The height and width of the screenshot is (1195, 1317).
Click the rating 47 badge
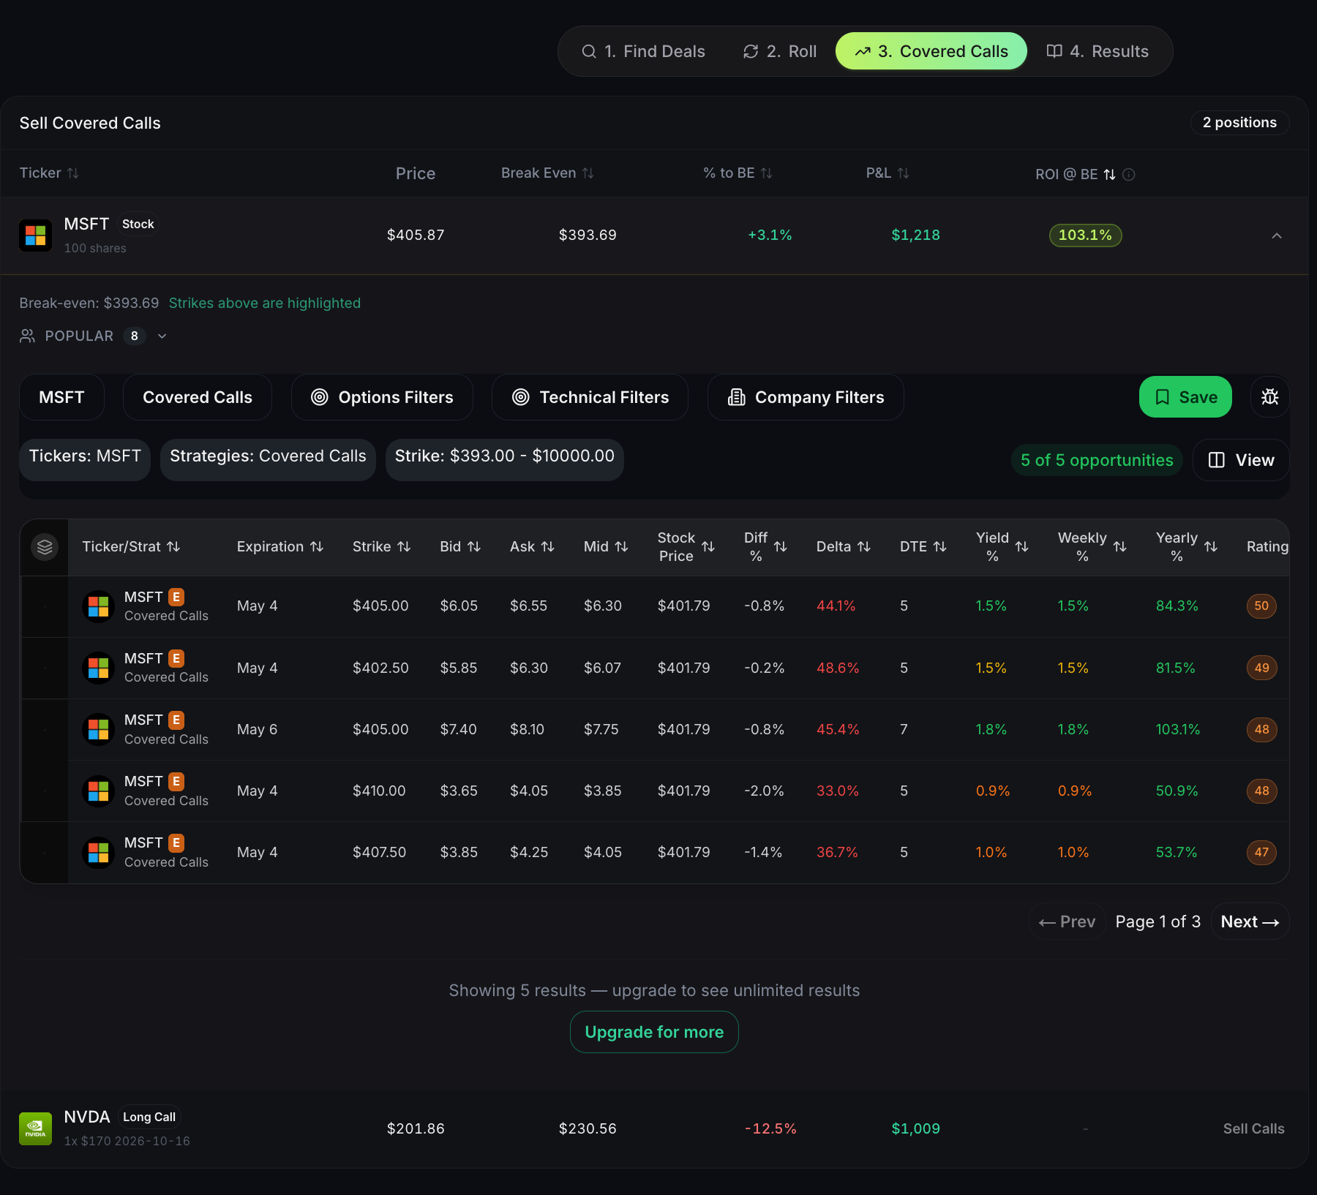(x=1261, y=852)
